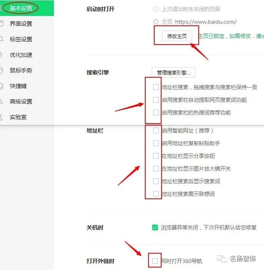Click the 优化加速 lightning icon
Viewport: 264px width, 270px height.
1,54
